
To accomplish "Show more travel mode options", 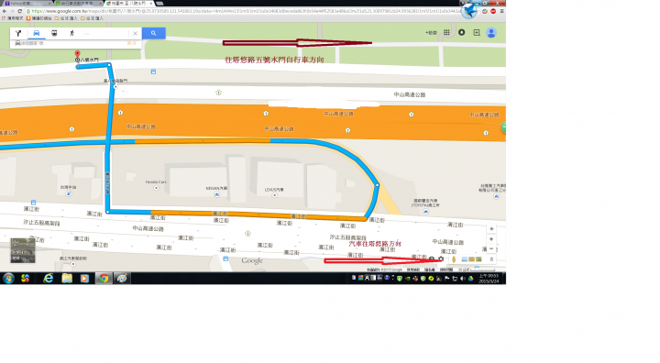I will pos(87,33).
